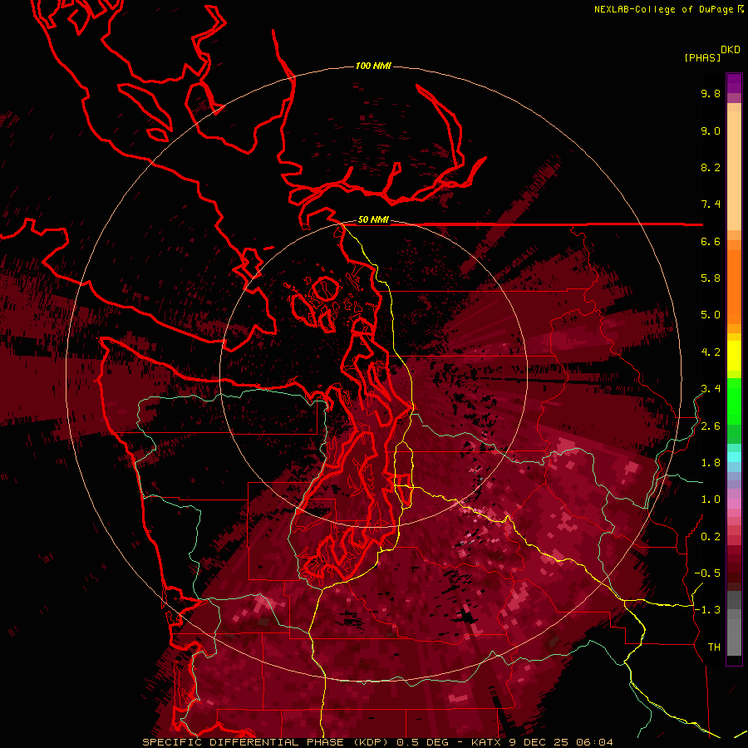This screenshot has width=748, height=748.
Task: Pick the purple band atop the color scale
Action: [734, 83]
